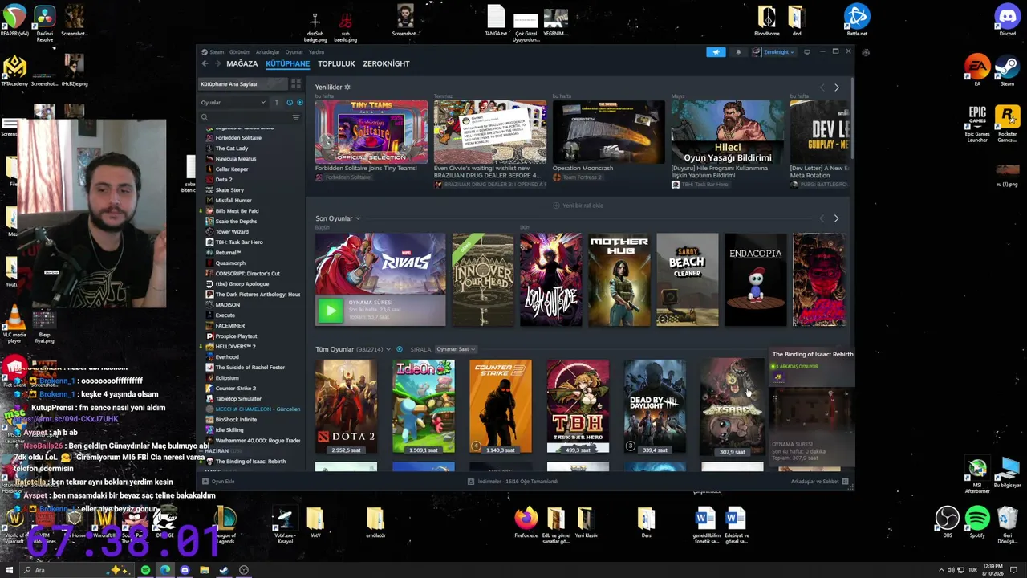Sort library list with the up-arrow icon

(277, 102)
